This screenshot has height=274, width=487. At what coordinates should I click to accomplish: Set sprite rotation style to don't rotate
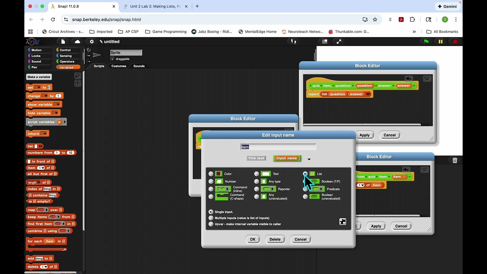[x=89, y=61]
